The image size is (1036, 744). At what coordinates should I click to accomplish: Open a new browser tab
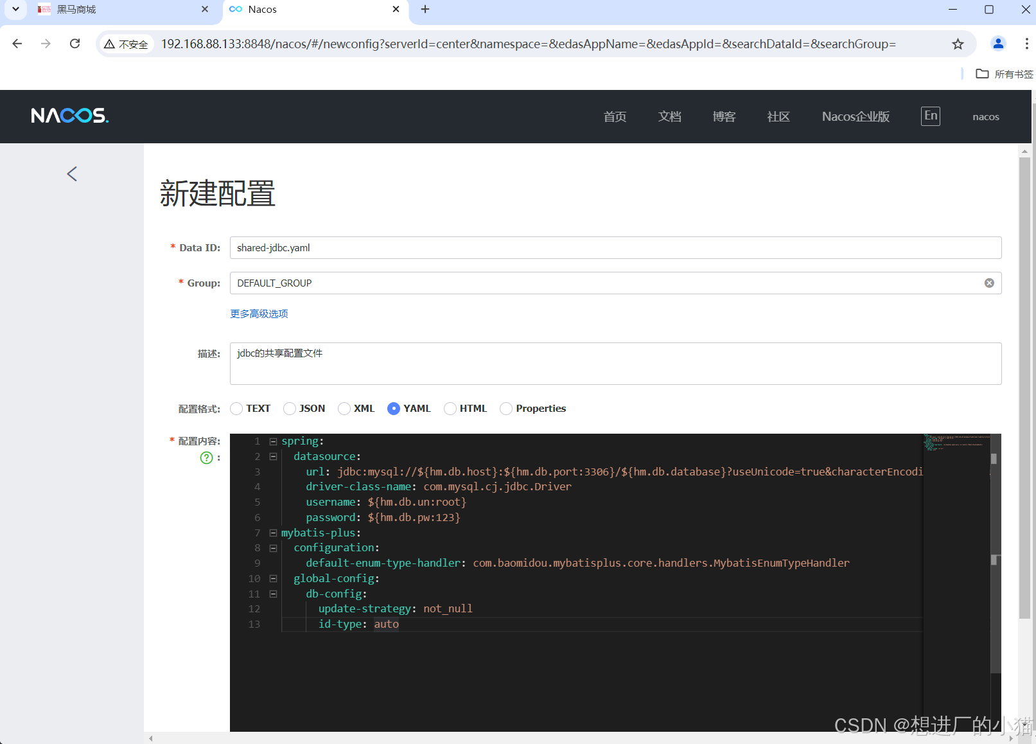(425, 9)
